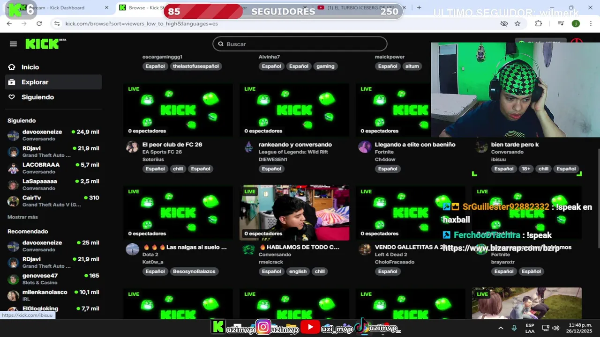Select the english tag under rmelcrack
600x337 pixels.
[x=298, y=271]
